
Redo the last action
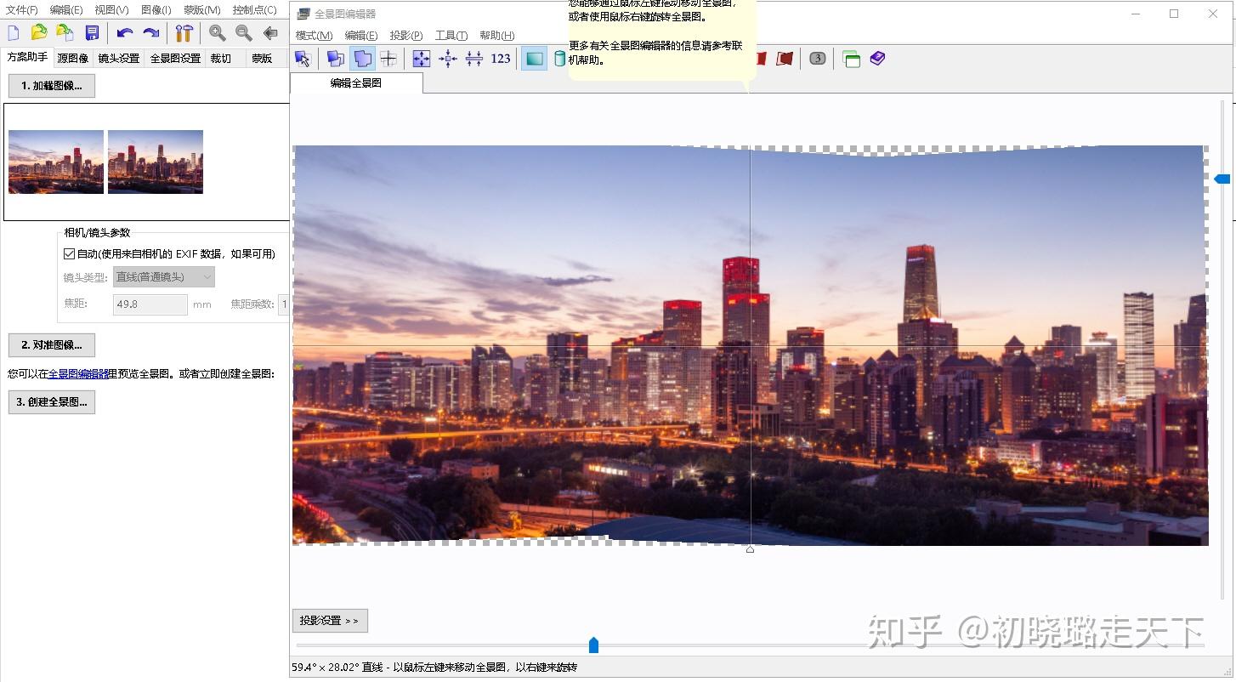[x=151, y=33]
